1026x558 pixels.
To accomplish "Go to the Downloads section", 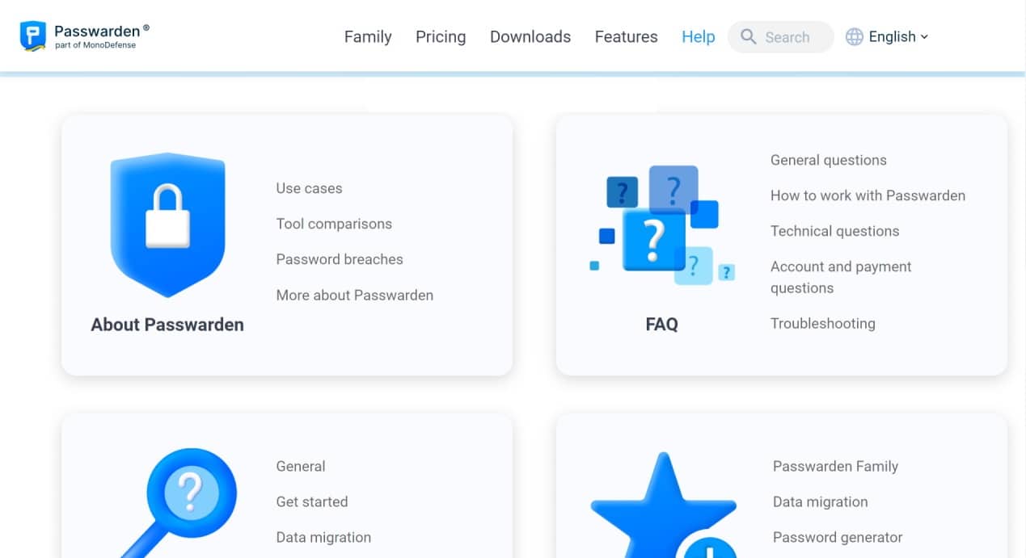I will pos(530,36).
